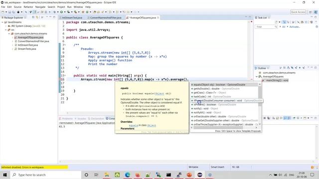The image size is (319, 179).
Task: Open the Window menu
Action: click(78, 7)
